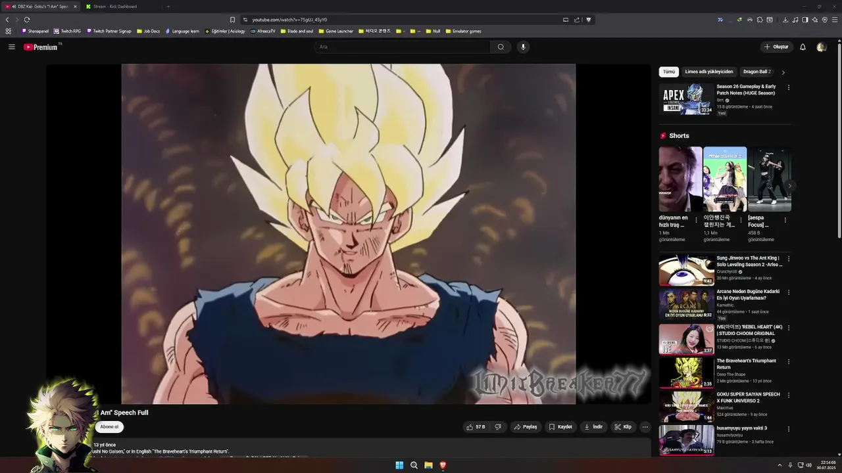This screenshot has height=473, width=842.
Task: Open options for The Braveheart's Triumphant Return
Action: tap(789, 362)
